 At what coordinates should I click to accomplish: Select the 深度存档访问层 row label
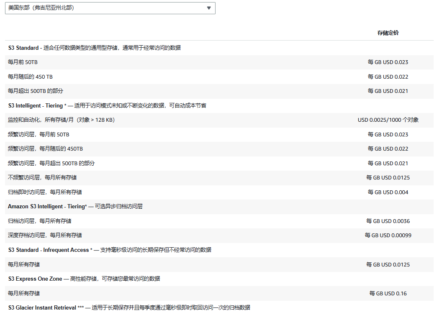click(45, 236)
